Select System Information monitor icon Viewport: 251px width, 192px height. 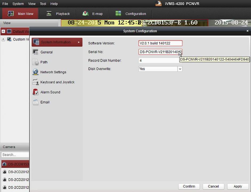pyautogui.click(x=36, y=42)
